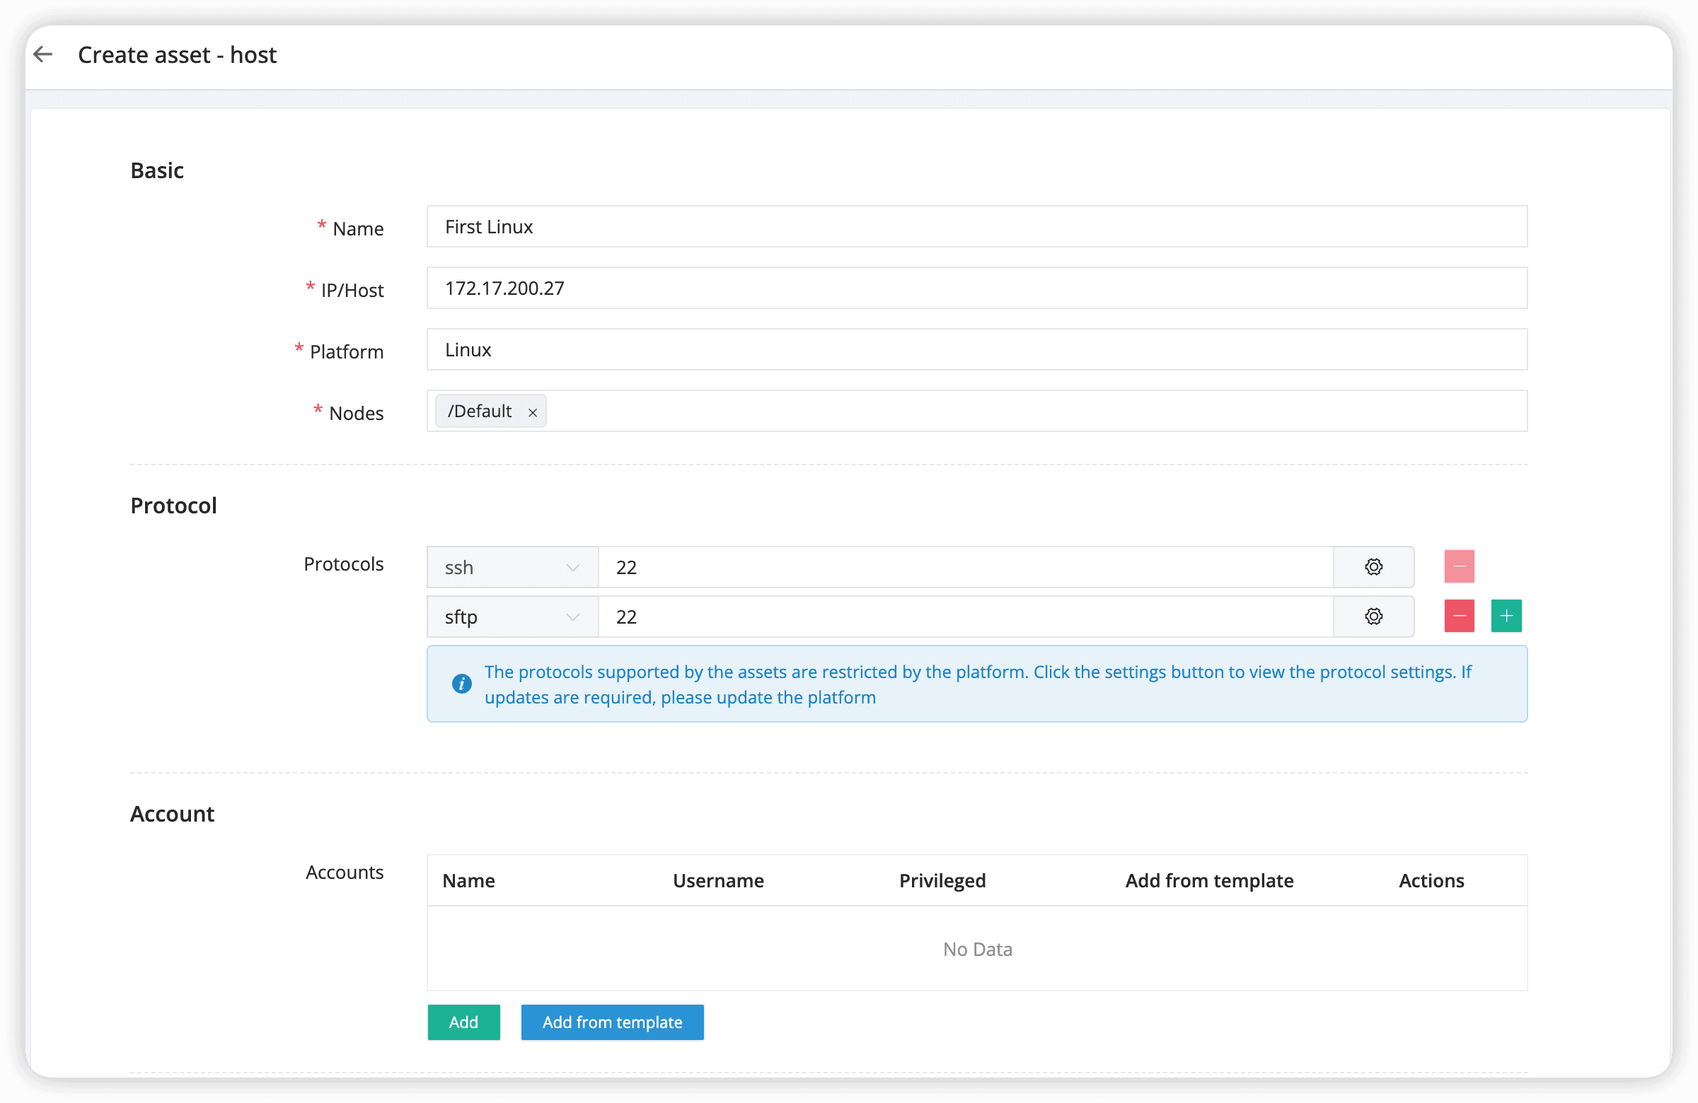Focus the Name field with First Linux
Viewport: 1698px width, 1103px height.
[x=976, y=227]
